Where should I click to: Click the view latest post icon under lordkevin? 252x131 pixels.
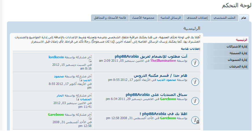[90, 61]
